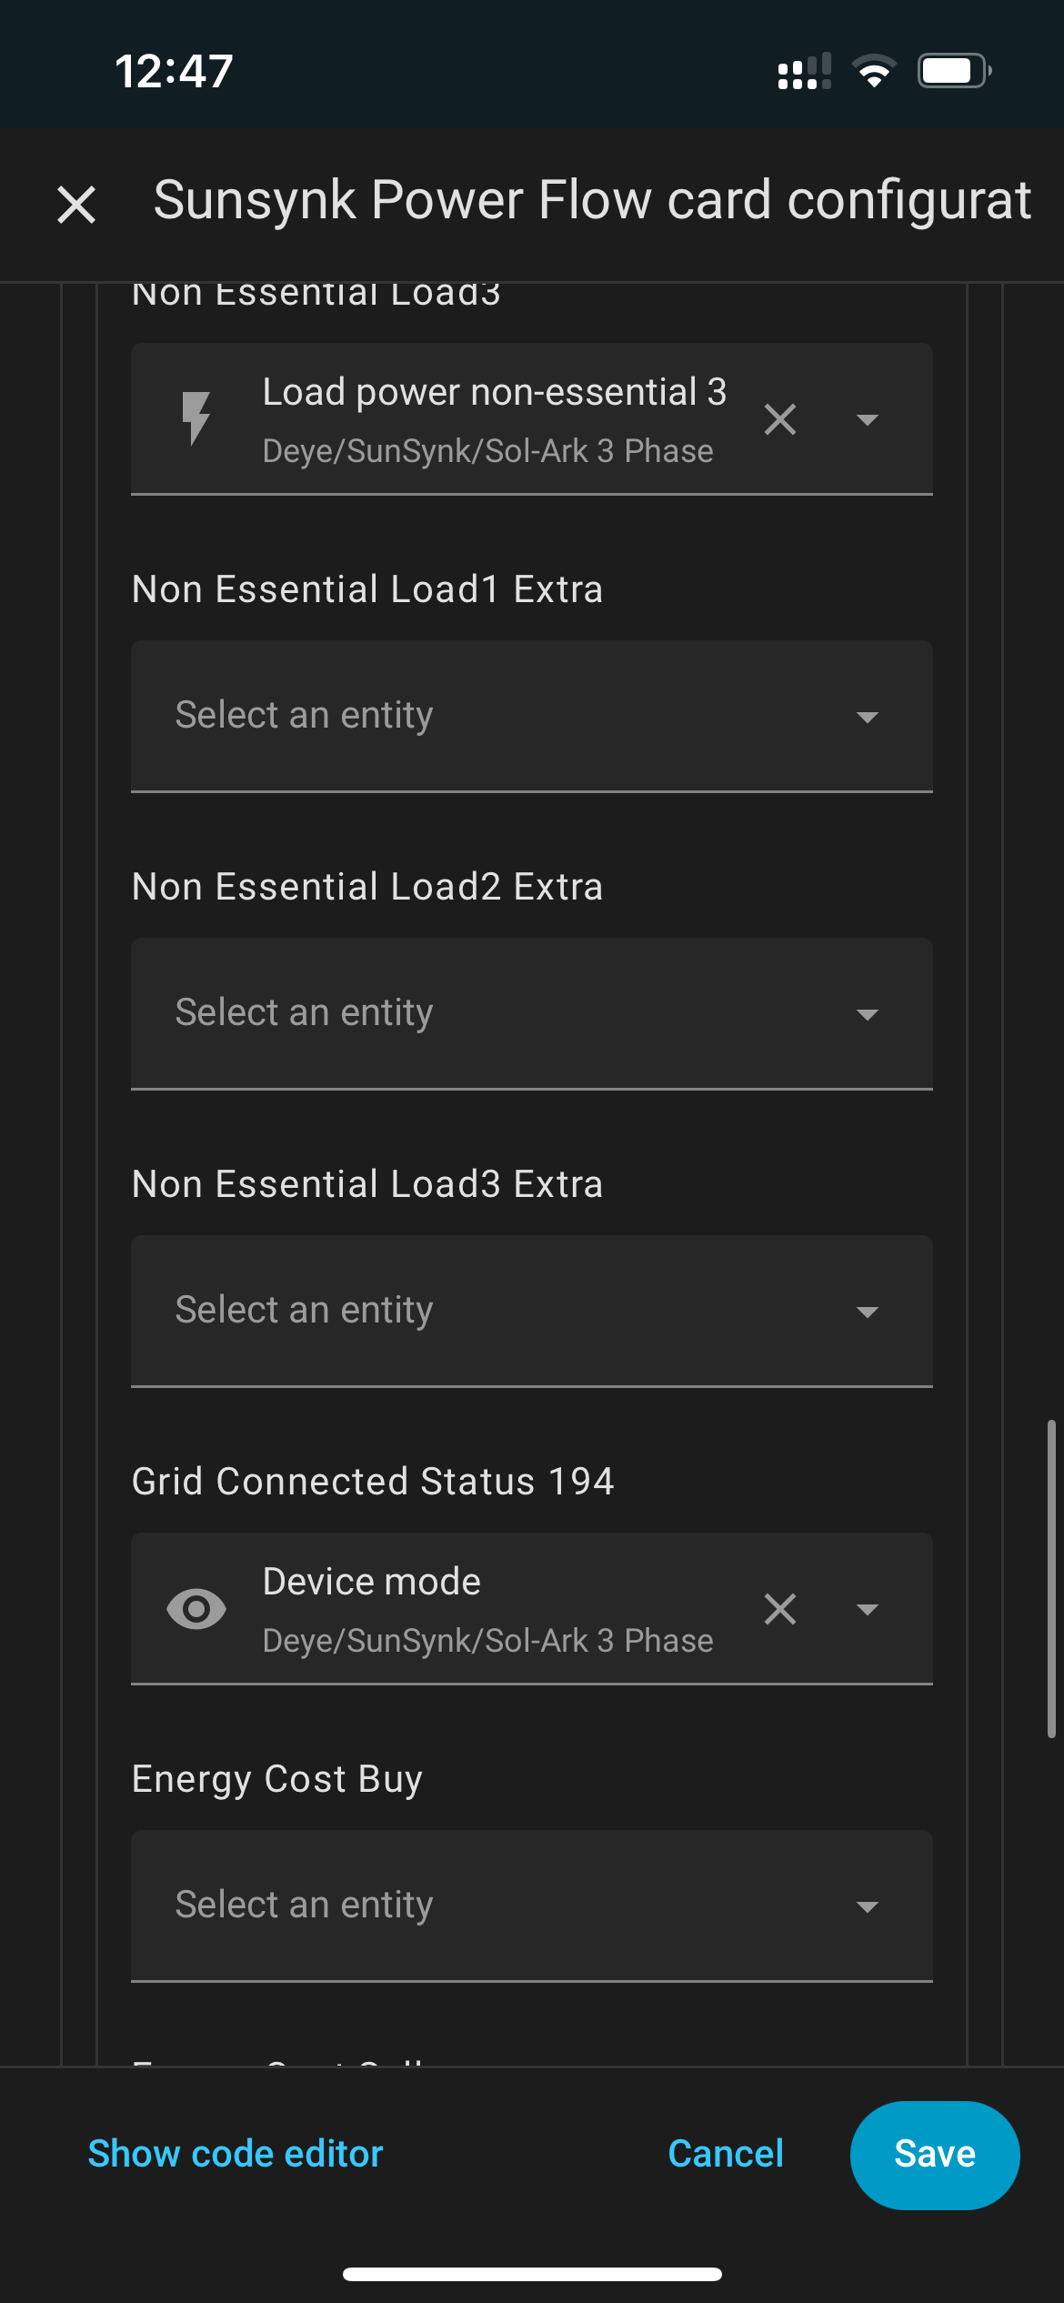Image resolution: width=1064 pixels, height=2303 pixels.
Task: Expand the Non Essential Load3 entity dropdown arrow
Action: click(868, 419)
